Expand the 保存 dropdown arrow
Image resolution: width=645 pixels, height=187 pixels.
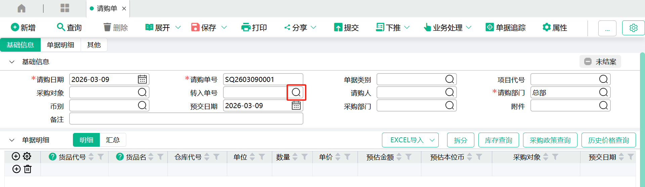[224, 28]
